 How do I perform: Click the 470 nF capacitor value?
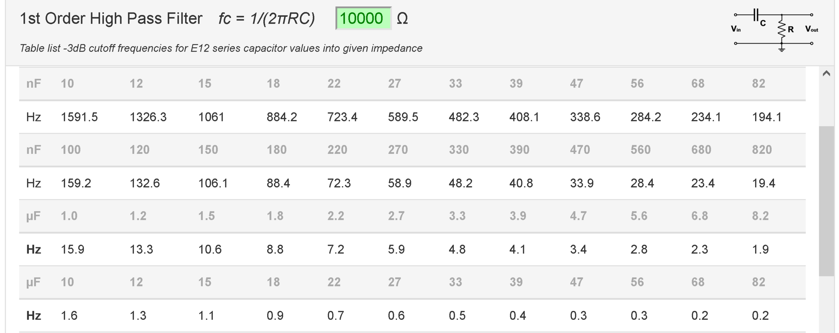(580, 150)
